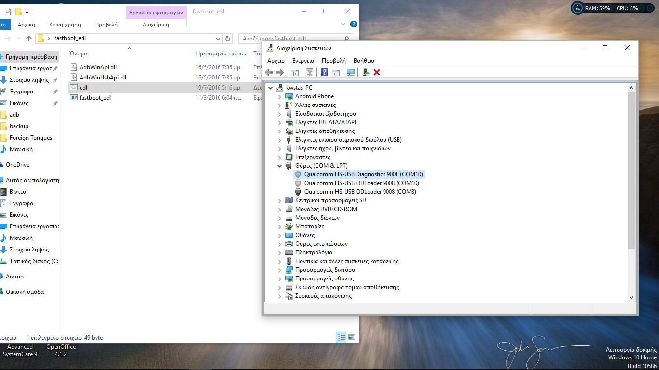Switch Explorer to details list view

point(341,337)
